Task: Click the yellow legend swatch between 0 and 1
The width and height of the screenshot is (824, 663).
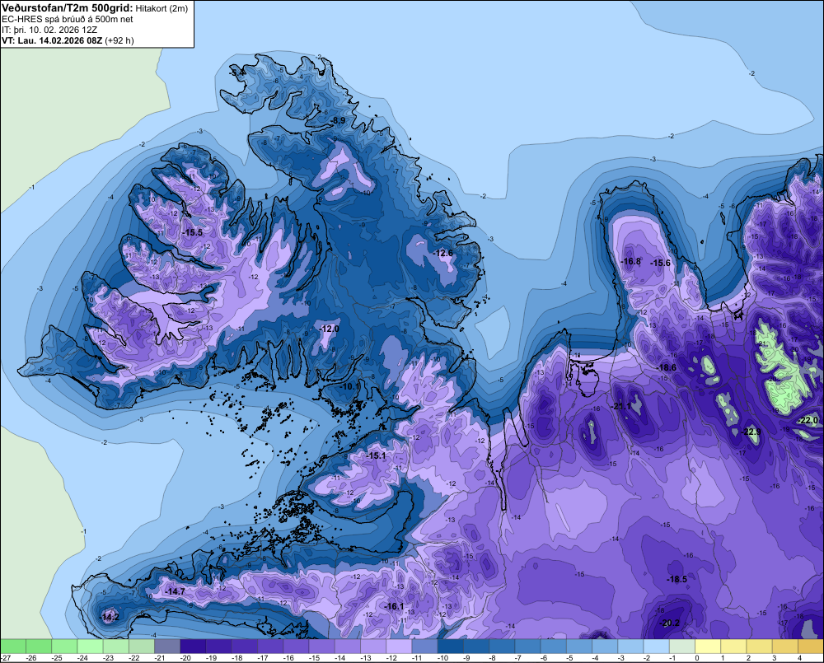Action: (x=708, y=646)
